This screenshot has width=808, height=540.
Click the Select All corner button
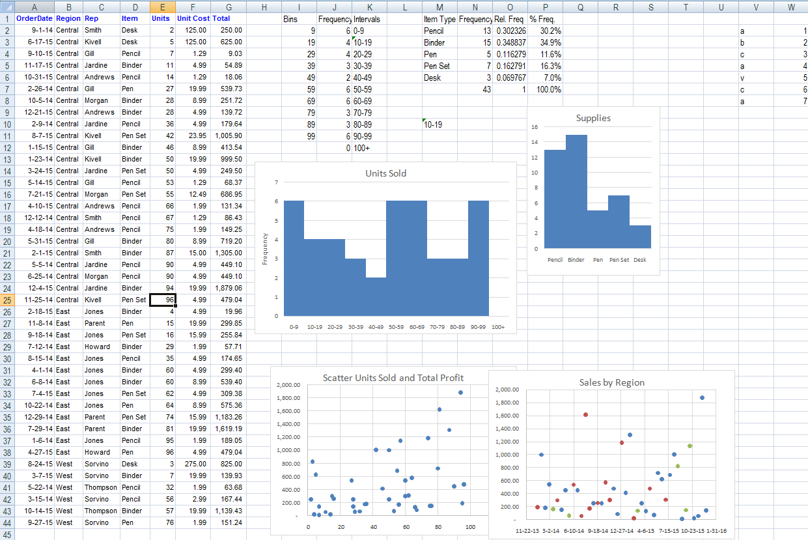tap(7, 7)
